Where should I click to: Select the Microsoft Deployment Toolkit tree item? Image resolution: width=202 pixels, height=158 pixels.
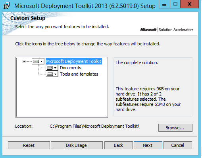tap(74, 61)
